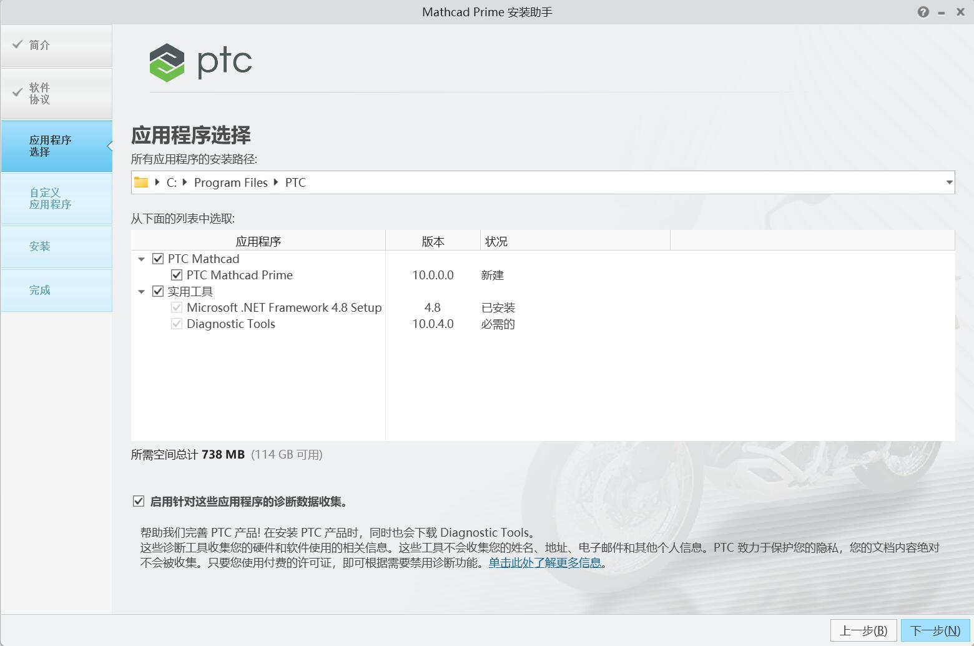Click the folder icon in the install path bar
974x646 pixels.
tap(140, 182)
